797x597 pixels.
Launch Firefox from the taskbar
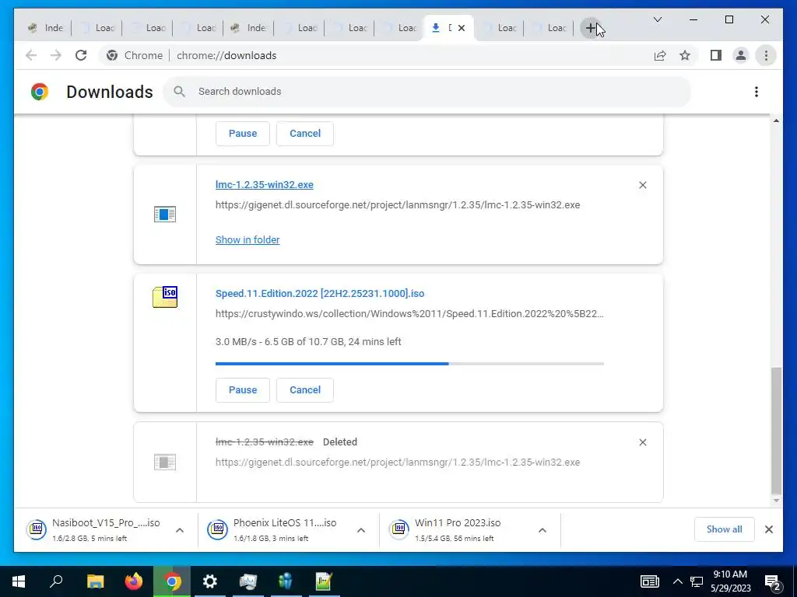pyautogui.click(x=134, y=581)
